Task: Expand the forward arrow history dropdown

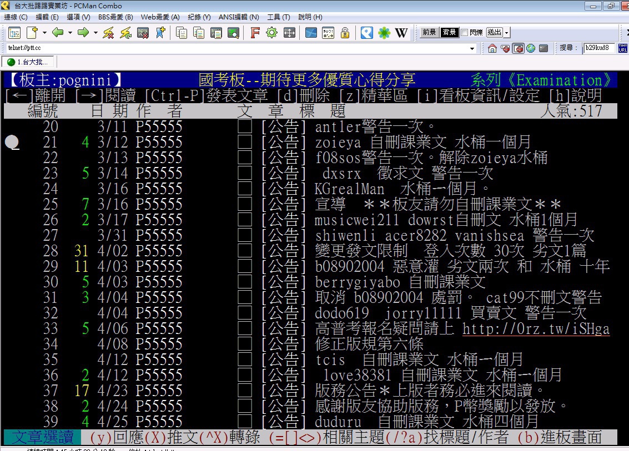Action: tap(95, 33)
